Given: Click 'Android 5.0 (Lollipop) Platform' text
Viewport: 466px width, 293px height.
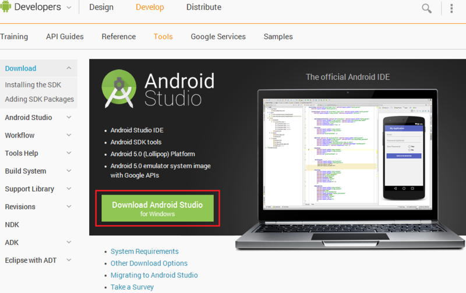Looking at the screenshot, I should (x=153, y=154).
